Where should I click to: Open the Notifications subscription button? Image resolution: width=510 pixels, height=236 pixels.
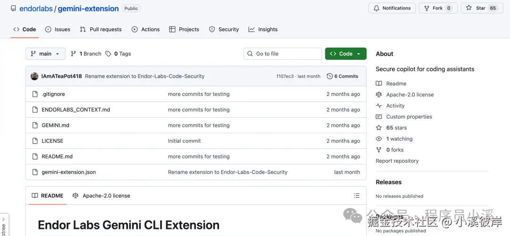[x=392, y=8]
